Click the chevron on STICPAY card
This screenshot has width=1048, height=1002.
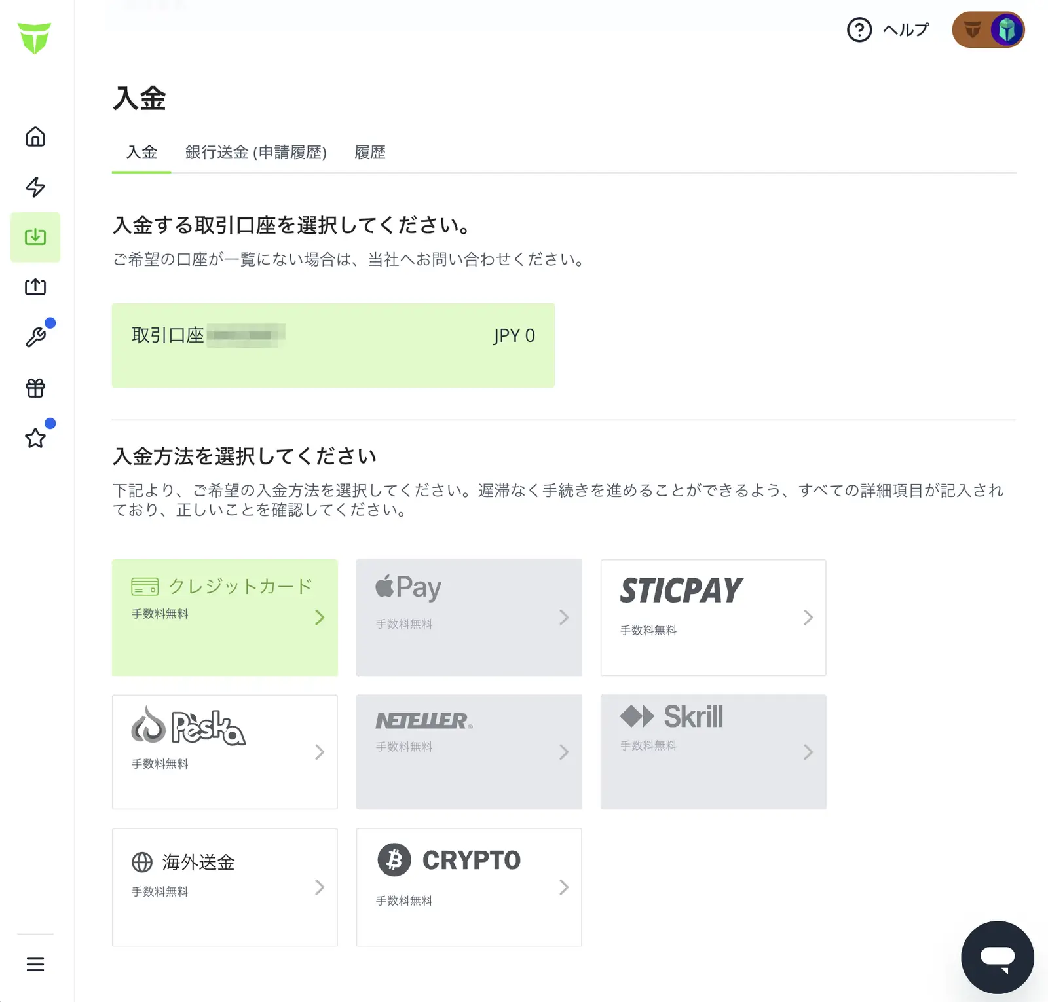click(808, 618)
